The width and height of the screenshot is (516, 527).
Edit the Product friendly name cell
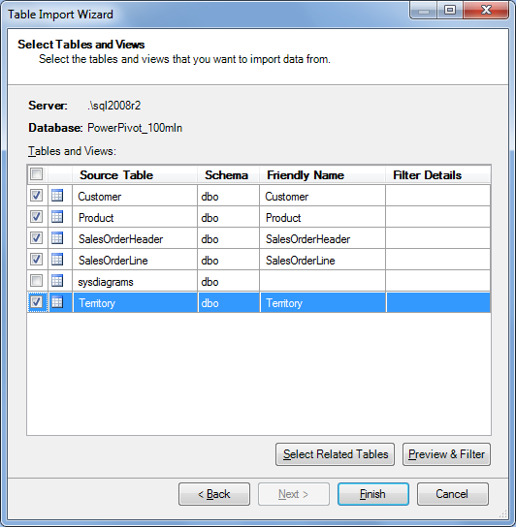(x=322, y=217)
